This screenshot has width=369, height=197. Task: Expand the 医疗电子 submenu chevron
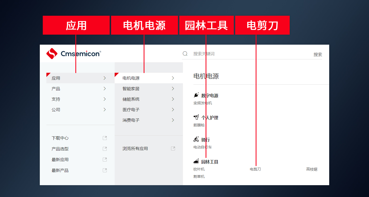click(x=173, y=110)
